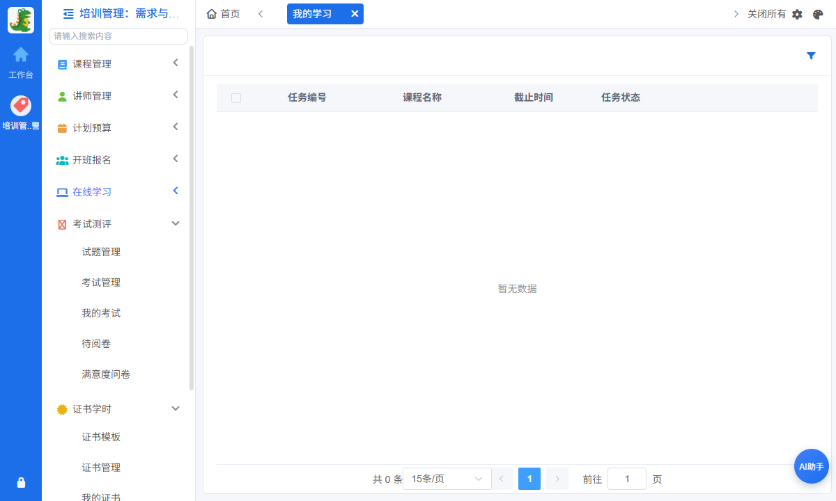Open the table filter funnel icon
The image size is (836, 501).
811,56
